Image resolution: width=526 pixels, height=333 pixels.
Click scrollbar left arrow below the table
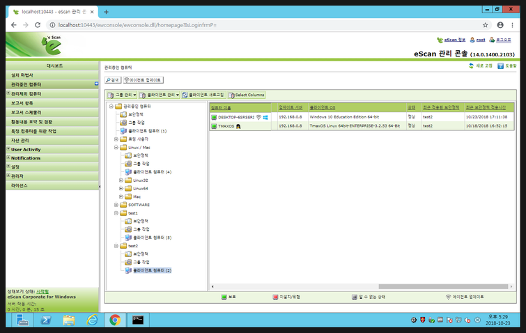tap(212, 287)
